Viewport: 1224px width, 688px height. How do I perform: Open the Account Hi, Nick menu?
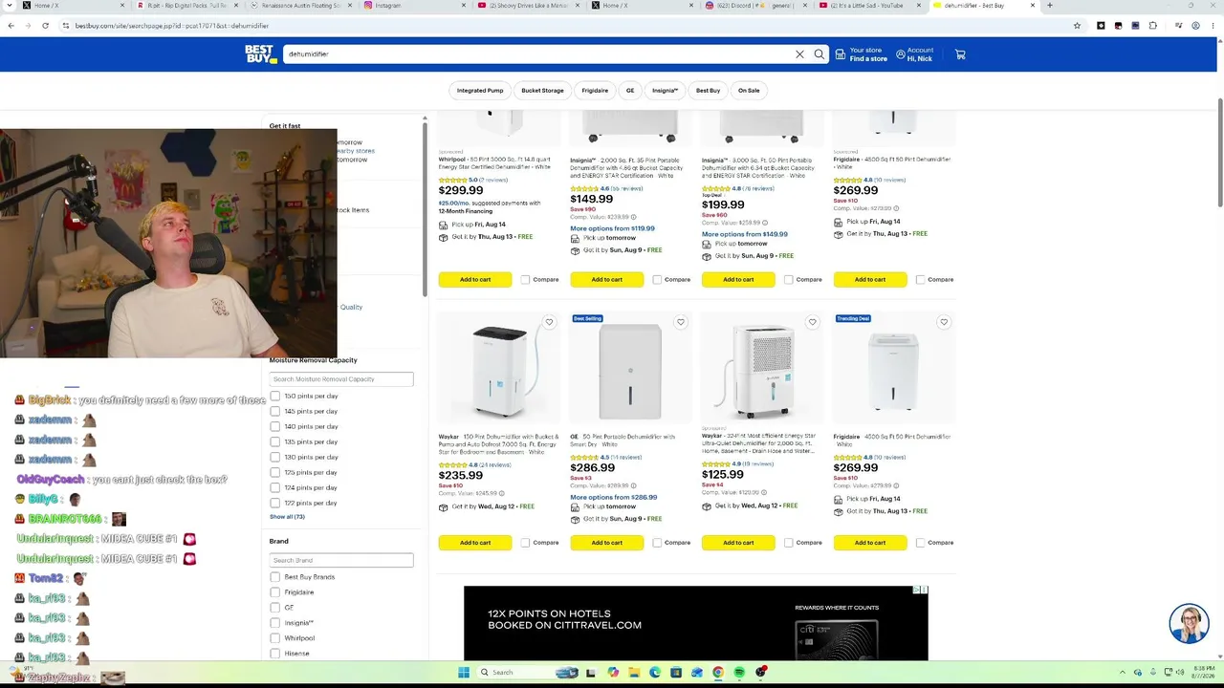[914, 54]
